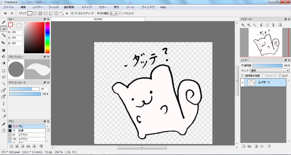Turn snap off

click(30, 13)
